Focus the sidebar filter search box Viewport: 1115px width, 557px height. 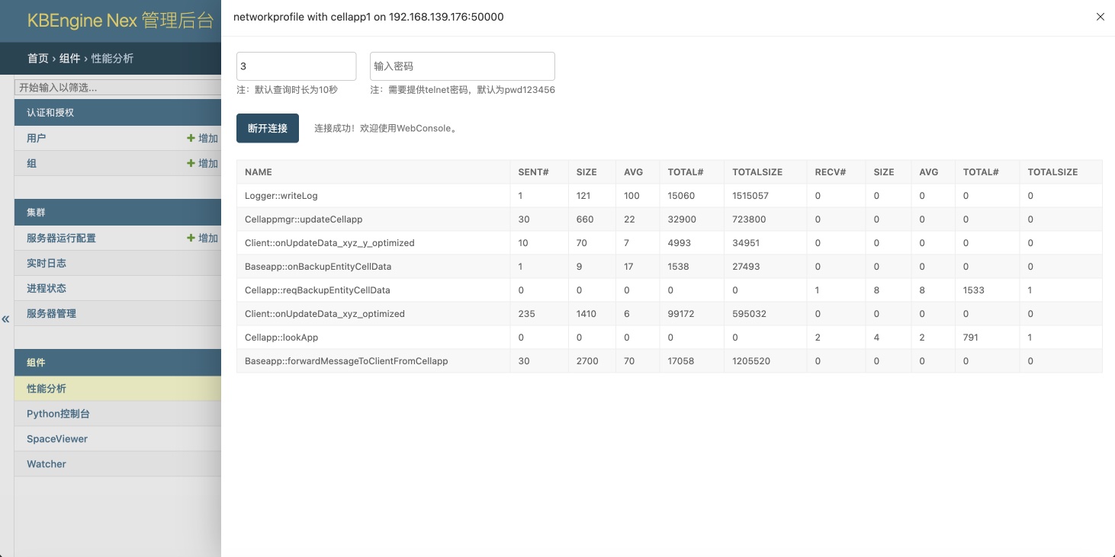(x=118, y=88)
